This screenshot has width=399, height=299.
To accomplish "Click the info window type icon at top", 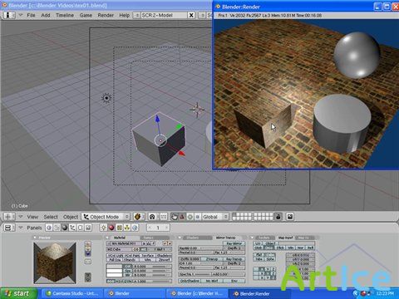I will [x=8, y=15].
